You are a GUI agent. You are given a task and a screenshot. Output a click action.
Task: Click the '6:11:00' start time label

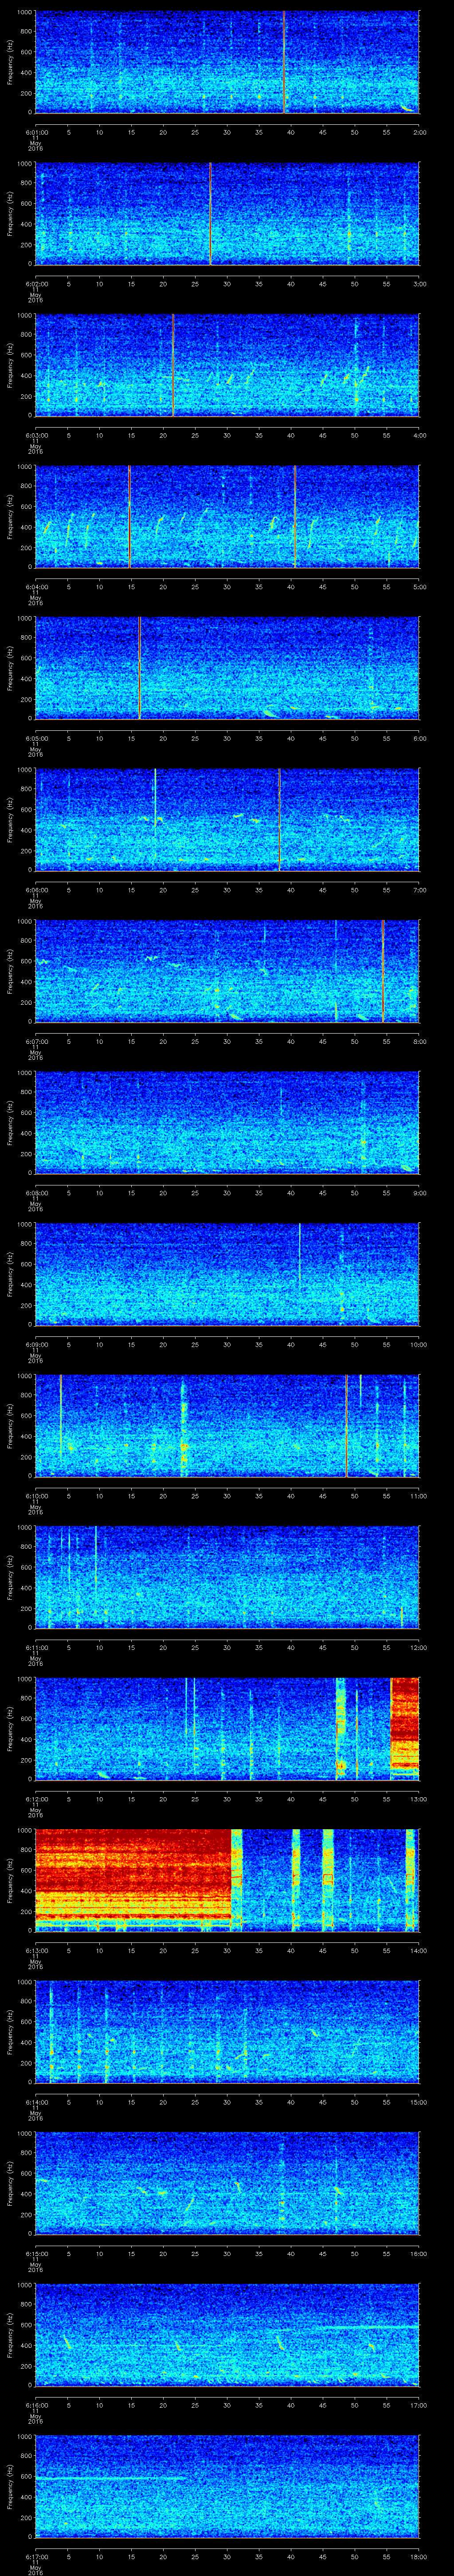point(37,1647)
